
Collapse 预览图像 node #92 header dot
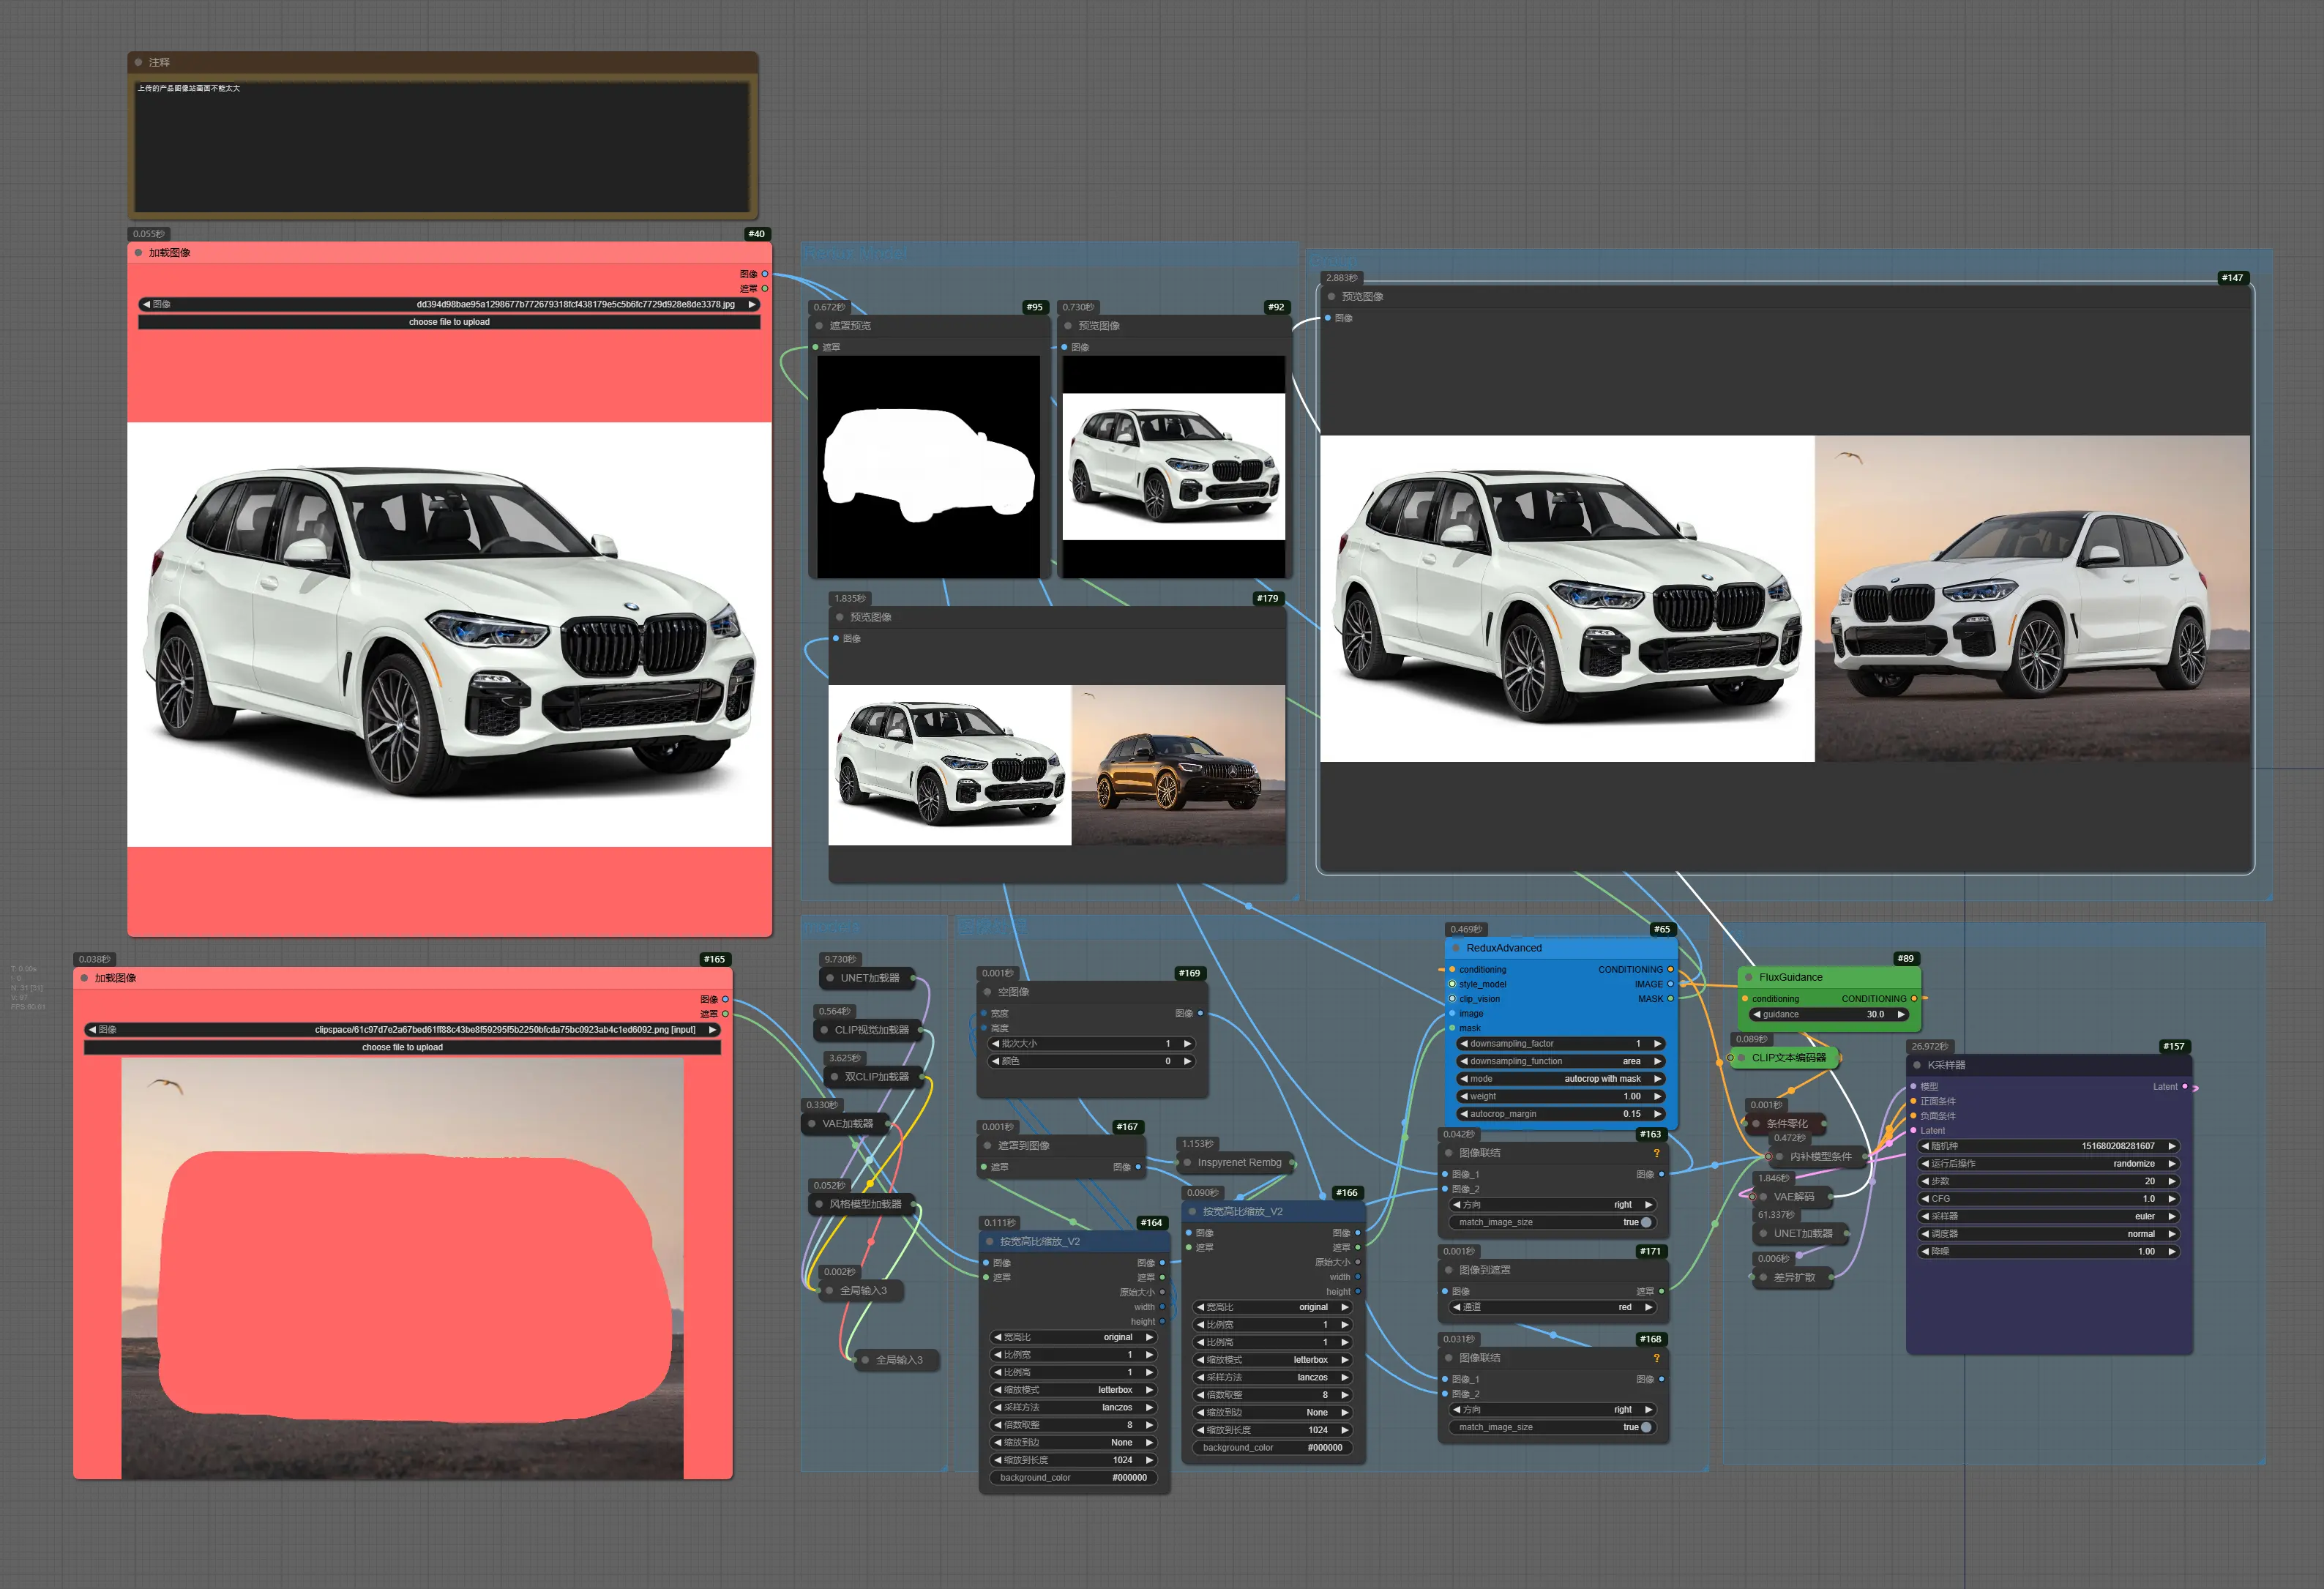pyautogui.click(x=1068, y=326)
